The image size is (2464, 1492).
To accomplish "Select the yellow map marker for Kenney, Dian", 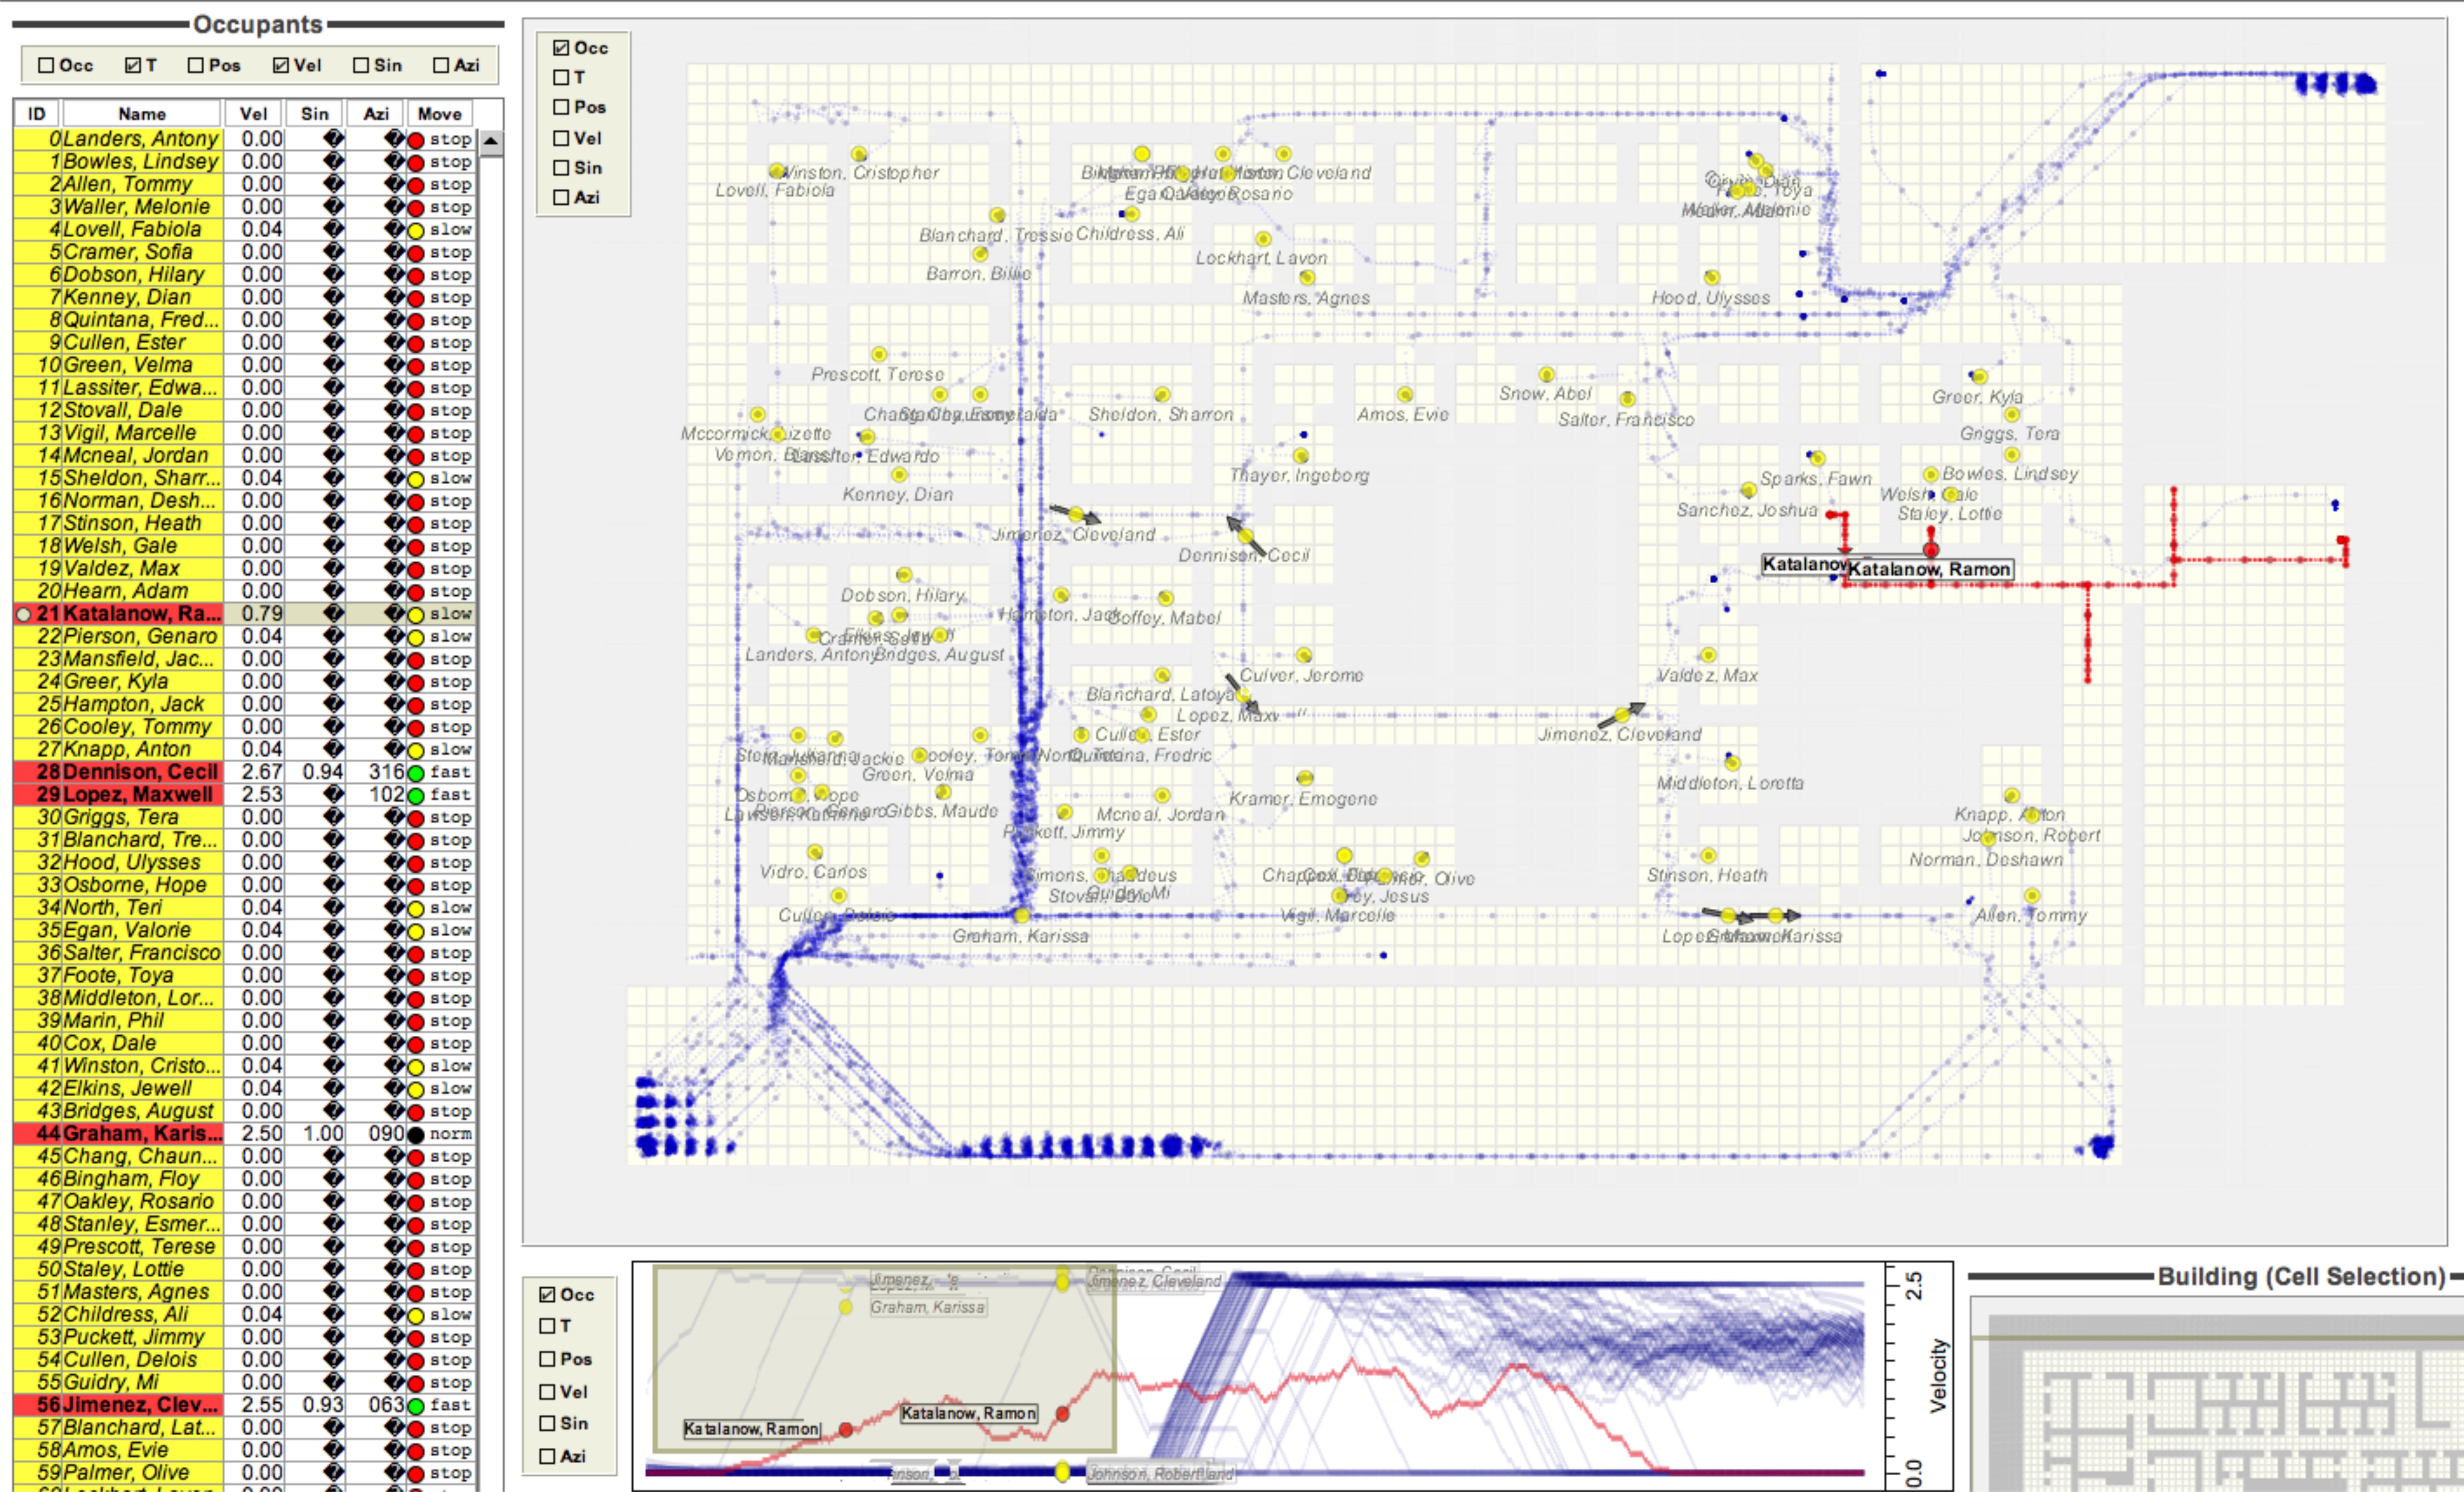I will click(x=899, y=475).
